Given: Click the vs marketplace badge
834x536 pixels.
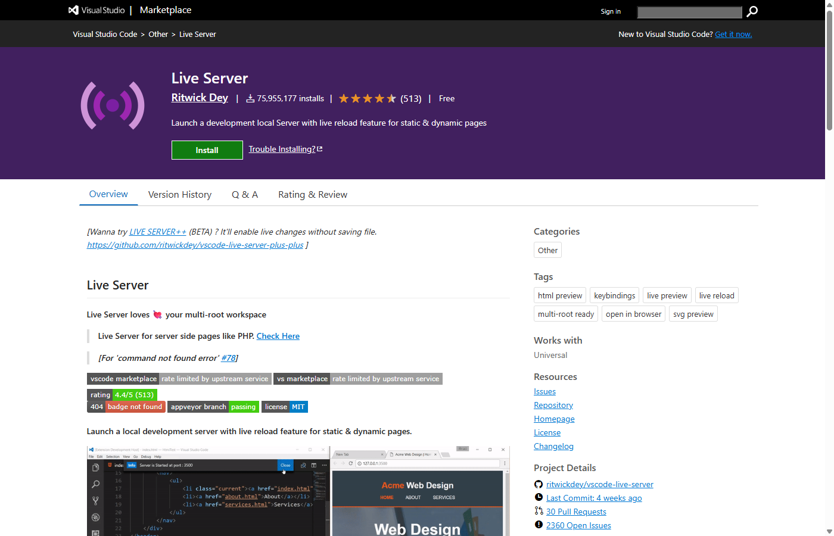Looking at the screenshot, I should point(358,379).
